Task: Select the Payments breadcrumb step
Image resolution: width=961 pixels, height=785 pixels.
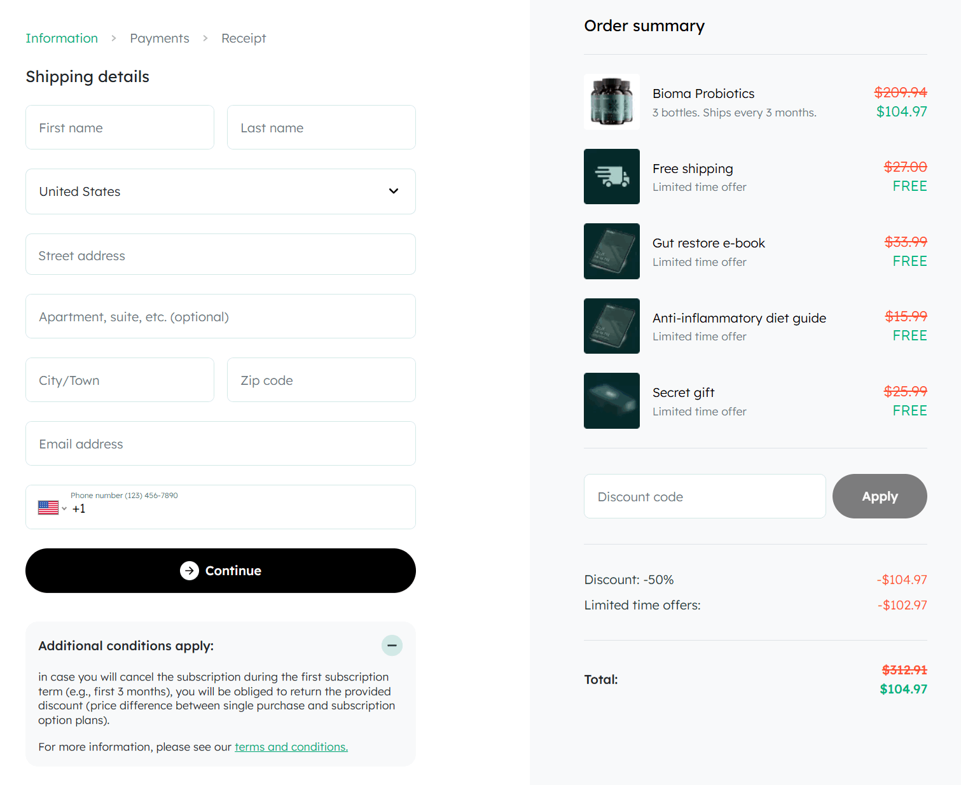Action: click(x=159, y=38)
